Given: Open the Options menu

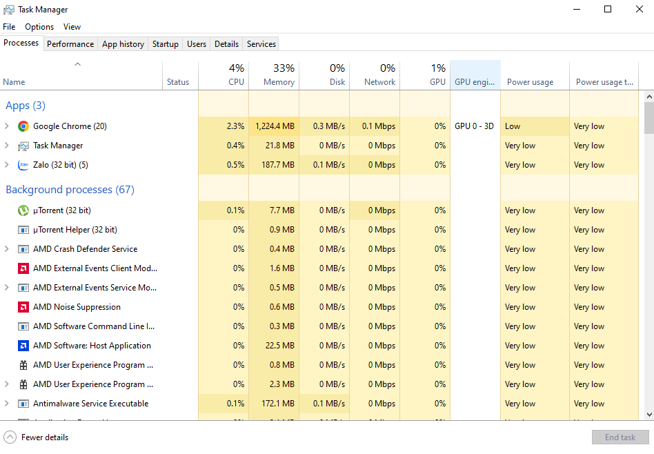Looking at the screenshot, I should coord(39,27).
